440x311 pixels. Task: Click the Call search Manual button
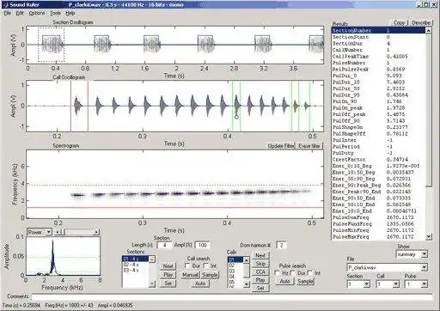click(190, 275)
